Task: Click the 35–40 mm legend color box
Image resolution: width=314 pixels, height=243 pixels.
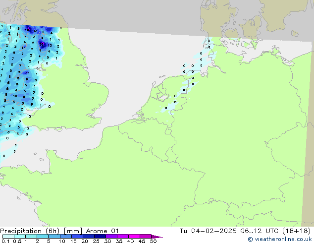Action: tap(123, 237)
